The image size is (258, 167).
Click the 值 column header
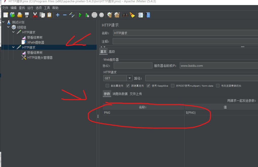pyautogui.click(x=221, y=107)
